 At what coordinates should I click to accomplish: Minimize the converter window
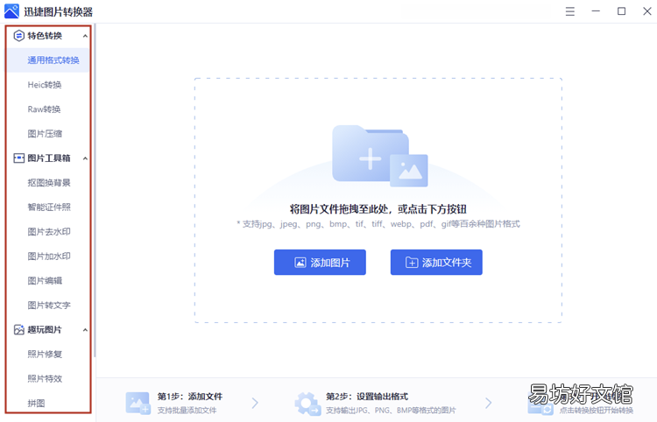point(596,11)
